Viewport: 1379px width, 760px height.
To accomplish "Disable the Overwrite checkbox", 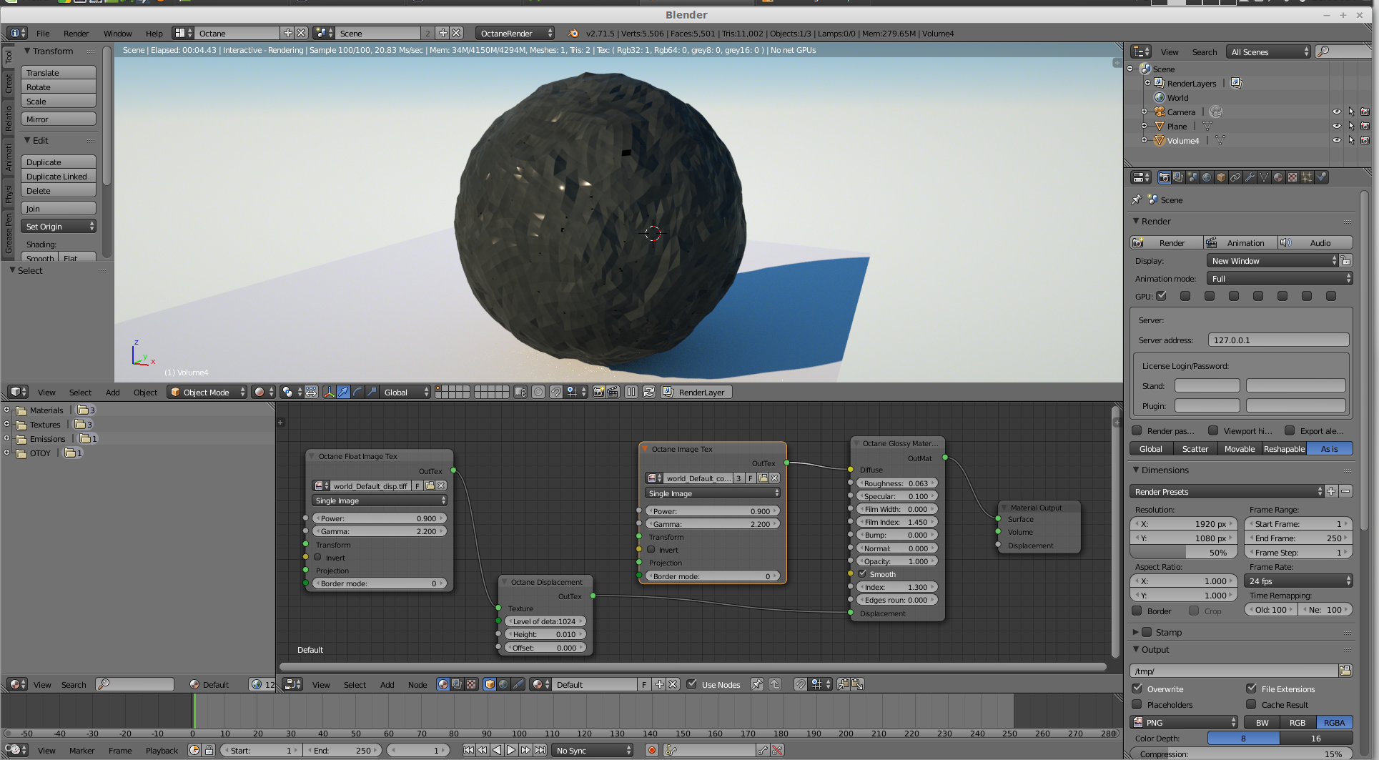I will [1137, 689].
